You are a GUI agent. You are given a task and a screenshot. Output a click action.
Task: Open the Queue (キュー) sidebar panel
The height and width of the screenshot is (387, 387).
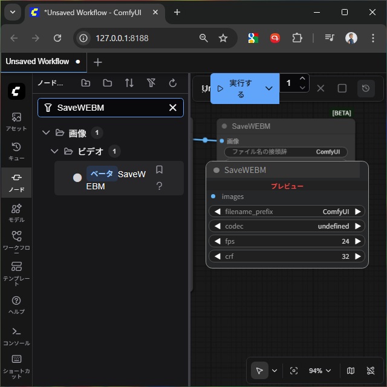click(x=16, y=151)
